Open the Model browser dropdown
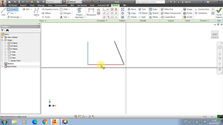 click(x=6, y=26)
